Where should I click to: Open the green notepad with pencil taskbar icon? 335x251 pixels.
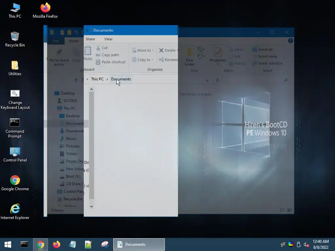[88, 244]
